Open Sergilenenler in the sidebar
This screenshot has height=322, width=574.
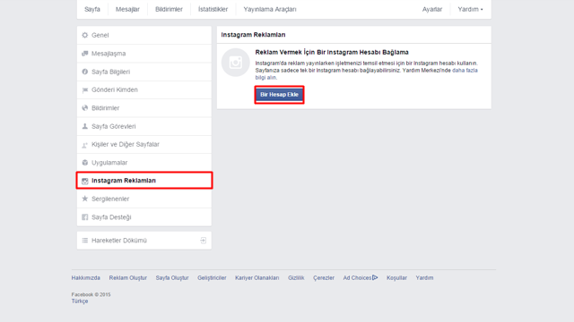(x=144, y=199)
